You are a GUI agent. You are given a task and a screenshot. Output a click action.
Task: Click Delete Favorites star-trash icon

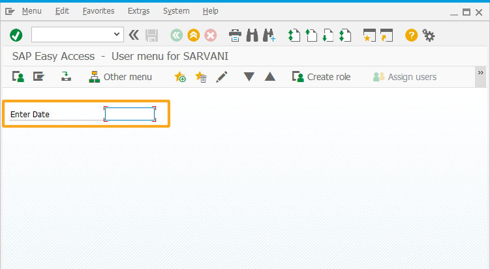tap(200, 77)
